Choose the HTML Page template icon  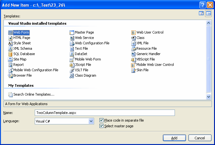coord(10,38)
